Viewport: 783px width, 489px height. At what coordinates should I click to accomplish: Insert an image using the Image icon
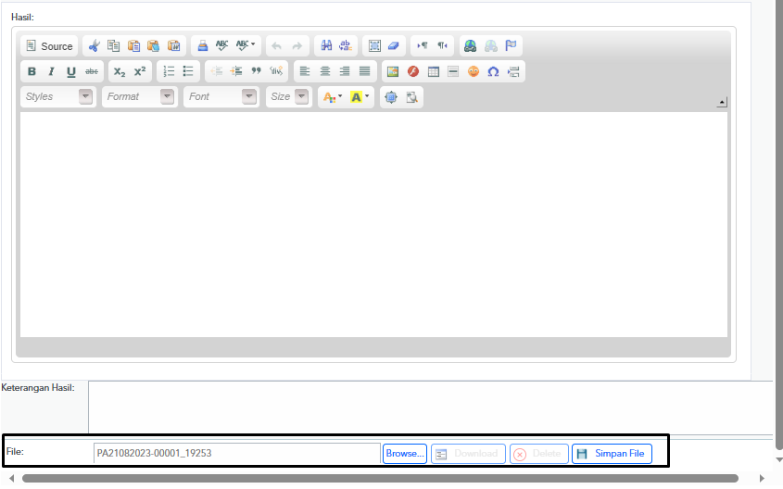393,71
